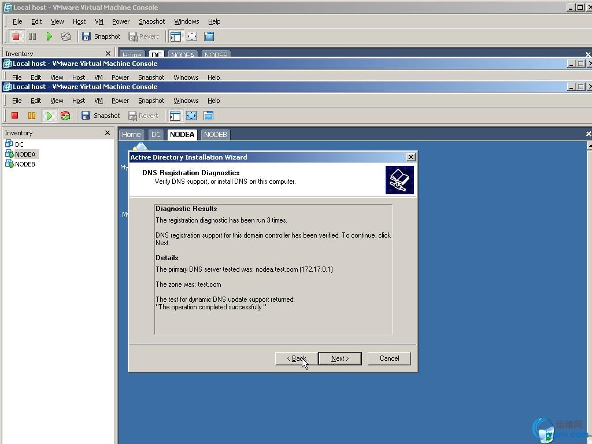Click the VM display scroll up arrow
Screen dimensions: 592x444
tap(589, 146)
